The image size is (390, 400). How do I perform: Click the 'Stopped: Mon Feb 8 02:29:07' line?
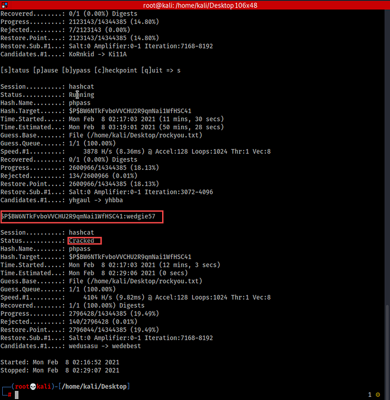pos(60,370)
